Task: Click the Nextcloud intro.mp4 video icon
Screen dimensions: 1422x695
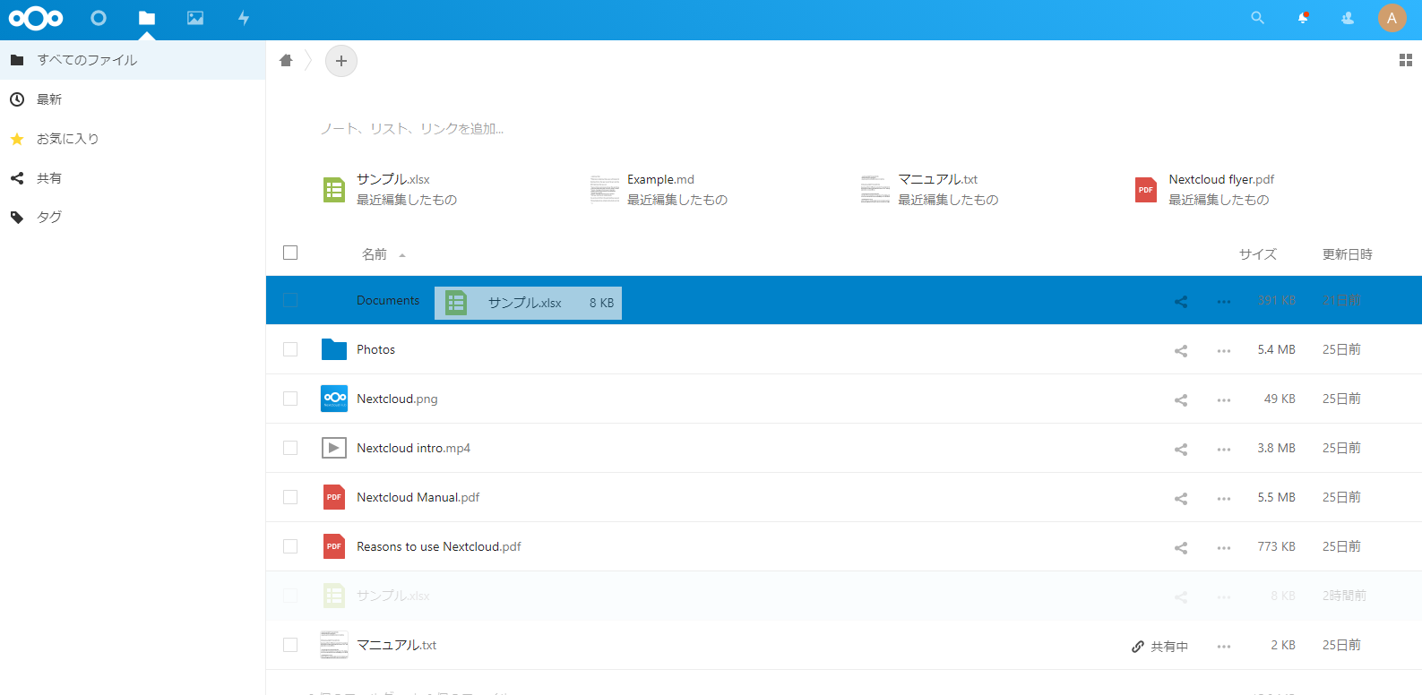Action: click(x=334, y=448)
